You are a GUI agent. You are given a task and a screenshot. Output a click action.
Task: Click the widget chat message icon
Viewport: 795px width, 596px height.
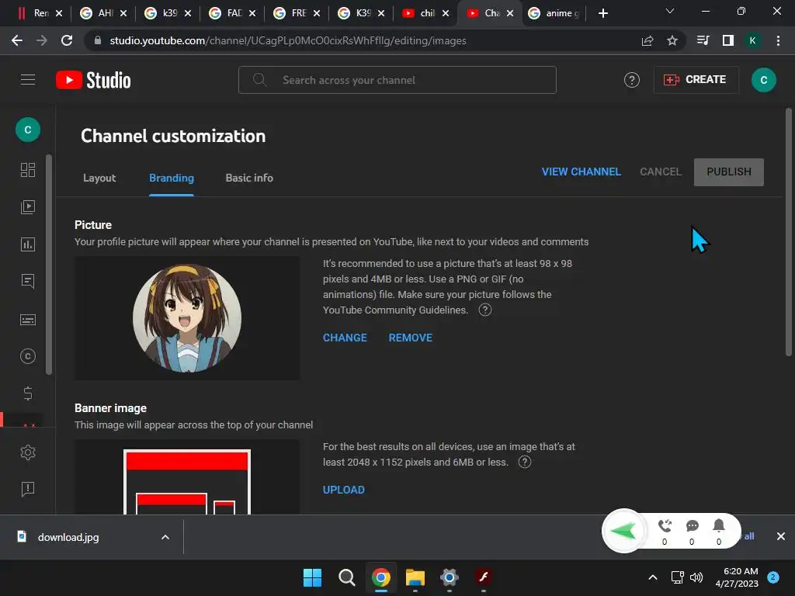[x=692, y=525]
